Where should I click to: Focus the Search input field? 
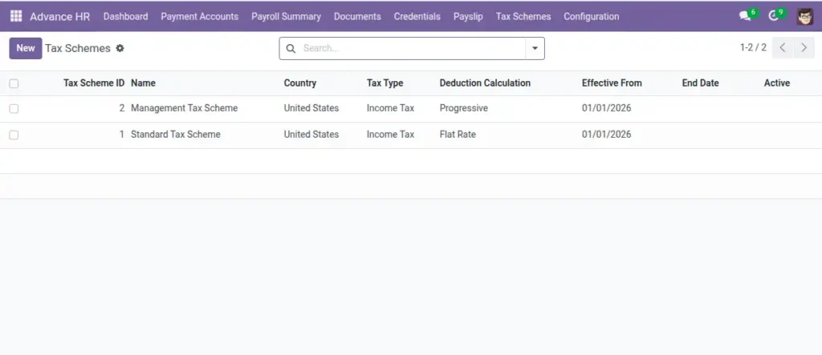click(412, 48)
